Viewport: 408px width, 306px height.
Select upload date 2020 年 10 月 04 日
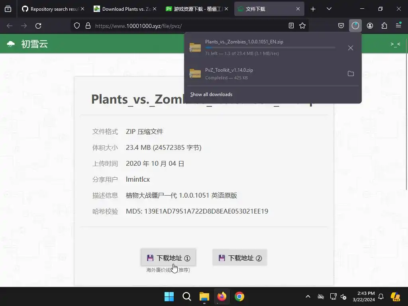tap(155, 163)
